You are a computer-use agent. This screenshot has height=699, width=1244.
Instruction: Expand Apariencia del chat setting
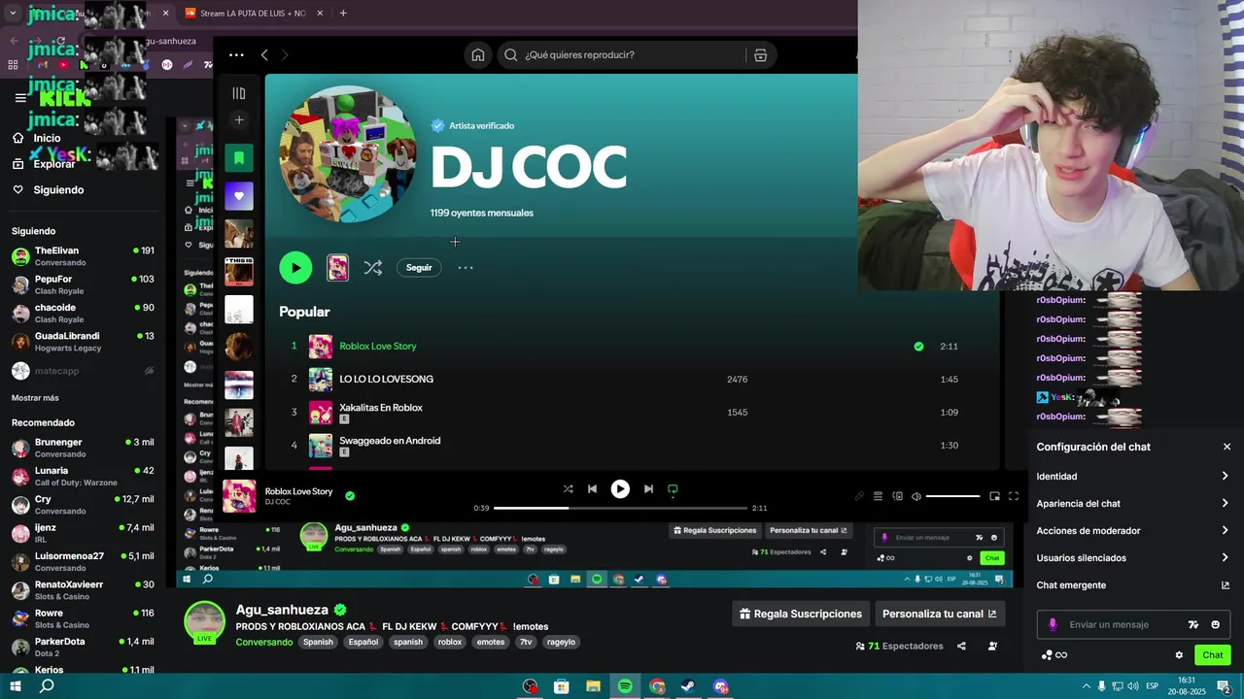(1133, 504)
